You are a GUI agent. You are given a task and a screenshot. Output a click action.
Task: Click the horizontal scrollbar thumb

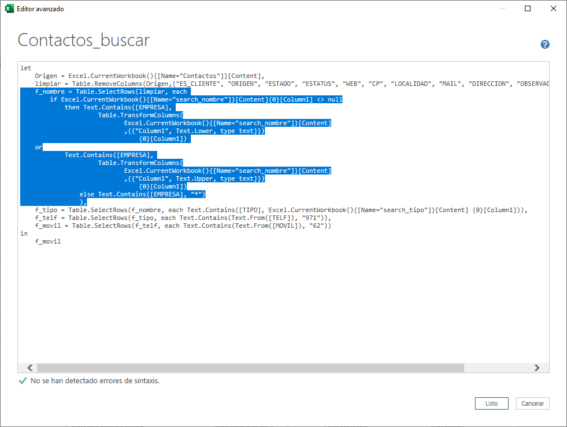[x=250, y=368]
